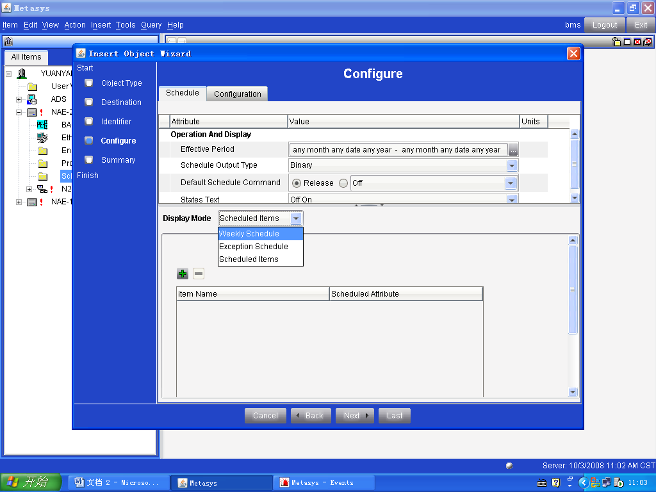Select Exception Schedule option in list

(x=254, y=247)
